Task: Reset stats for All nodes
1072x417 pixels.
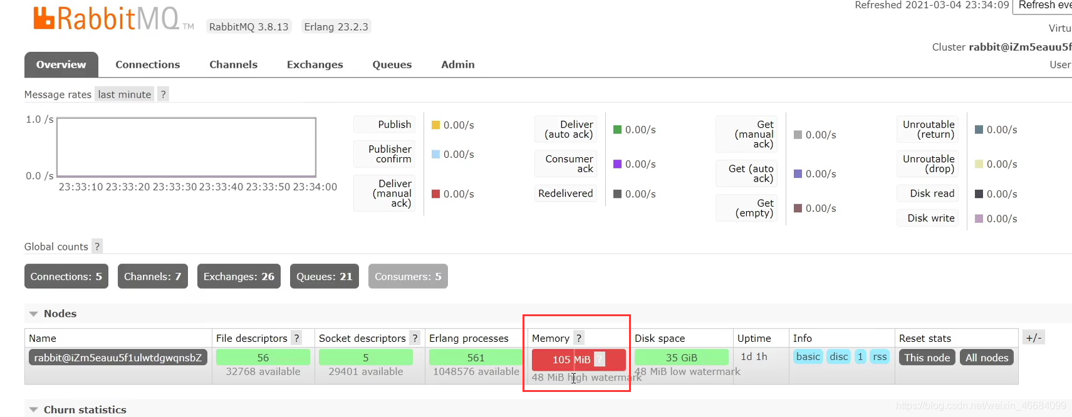Action: coord(987,358)
